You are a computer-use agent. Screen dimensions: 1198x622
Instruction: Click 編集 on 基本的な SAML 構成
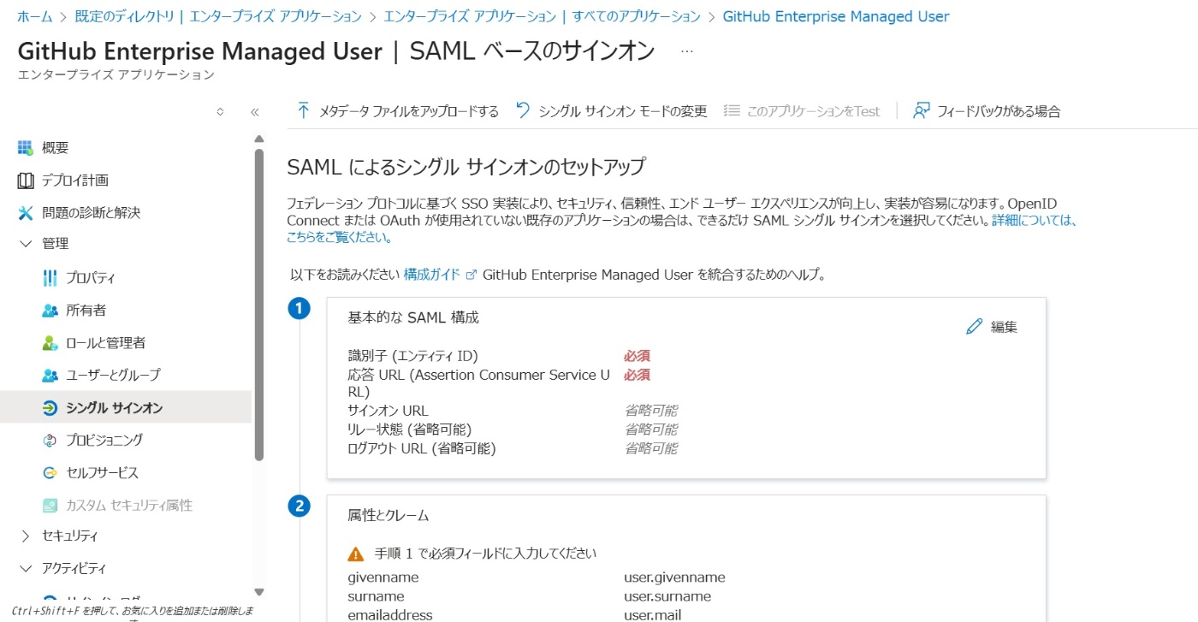pyautogui.click(x=992, y=327)
